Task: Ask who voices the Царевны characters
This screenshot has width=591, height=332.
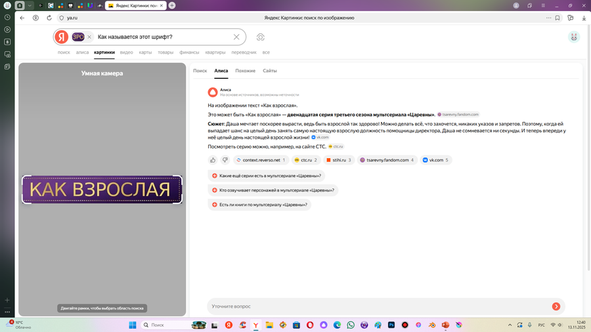Action: pyautogui.click(x=273, y=190)
